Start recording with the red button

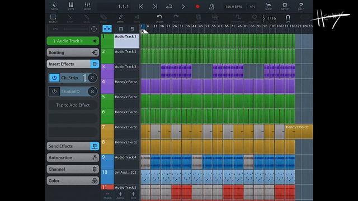tap(197, 7)
